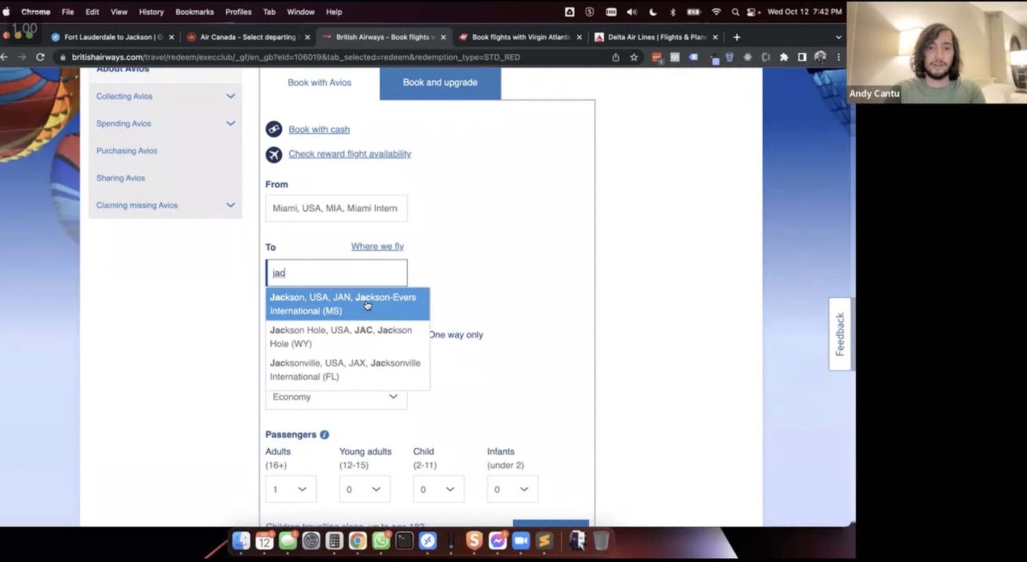The width and height of the screenshot is (1027, 562).
Task: Open Finder from the dock
Action: [241, 541]
